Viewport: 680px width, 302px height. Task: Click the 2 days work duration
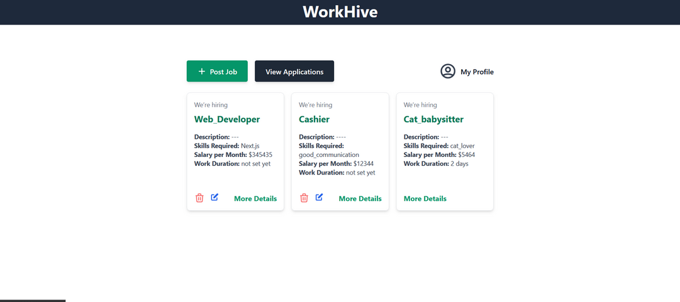(460, 163)
